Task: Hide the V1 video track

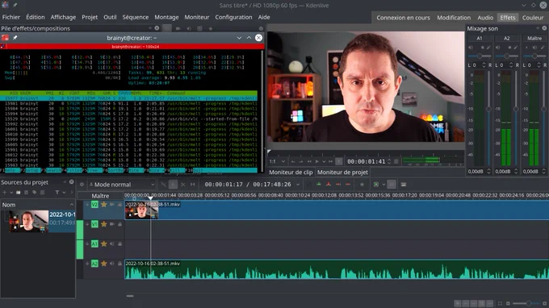Action: (112, 224)
